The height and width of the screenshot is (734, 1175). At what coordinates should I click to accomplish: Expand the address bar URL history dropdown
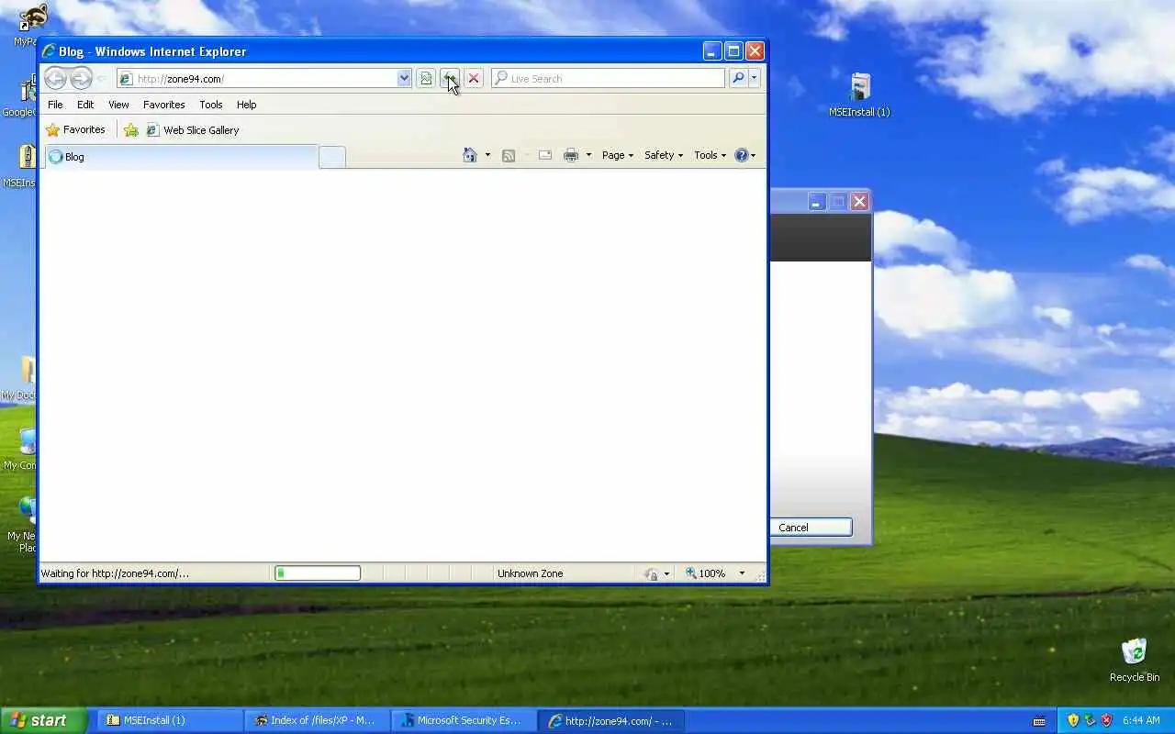(x=404, y=79)
